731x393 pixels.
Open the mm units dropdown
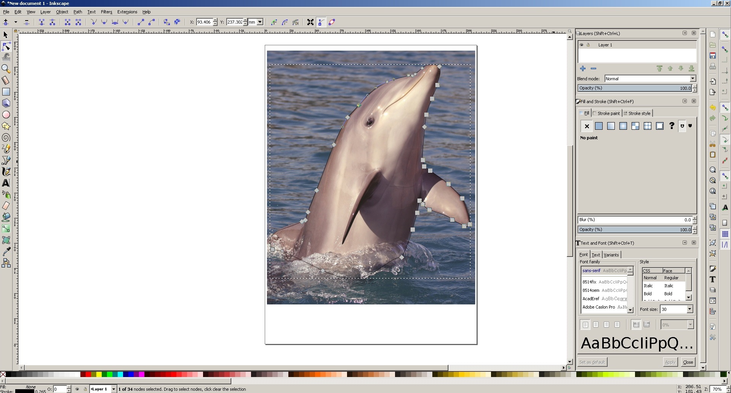pos(260,22)
